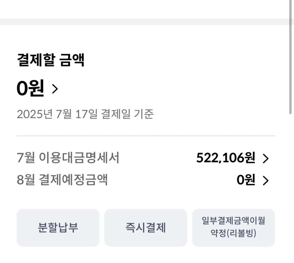The width and height of the screenshot is (294, 263).
Task: Click the blank white area above the gray band
Action: click(x=145, y=9)
